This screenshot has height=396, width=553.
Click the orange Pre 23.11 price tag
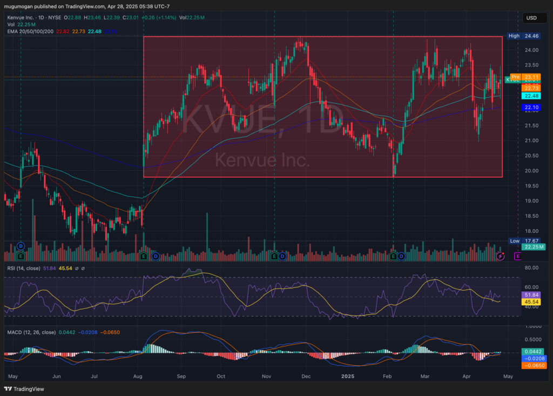525,77
